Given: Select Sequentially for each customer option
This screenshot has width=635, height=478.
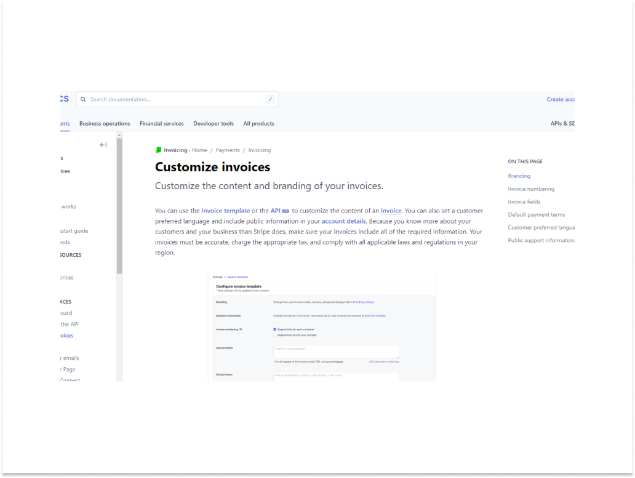Looking at the screenshot, I should (274, 329).
